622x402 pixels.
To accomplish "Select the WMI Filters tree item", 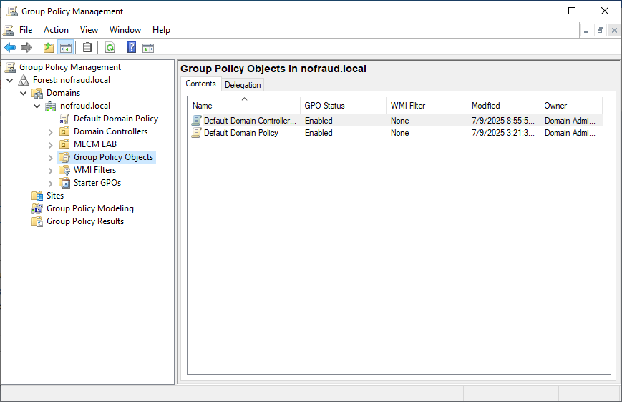I will [94, 170].
